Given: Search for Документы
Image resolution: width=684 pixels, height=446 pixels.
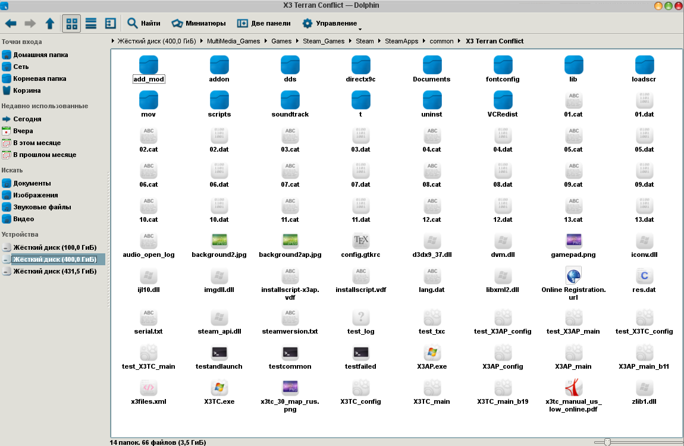Looking at the screenshot, I should [x=27, y=183].
